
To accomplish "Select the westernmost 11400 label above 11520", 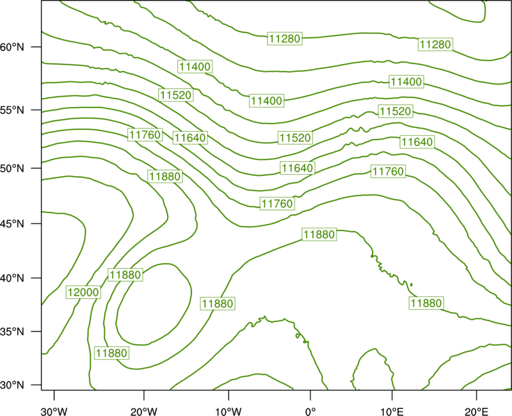I will [x=195, y=67].
